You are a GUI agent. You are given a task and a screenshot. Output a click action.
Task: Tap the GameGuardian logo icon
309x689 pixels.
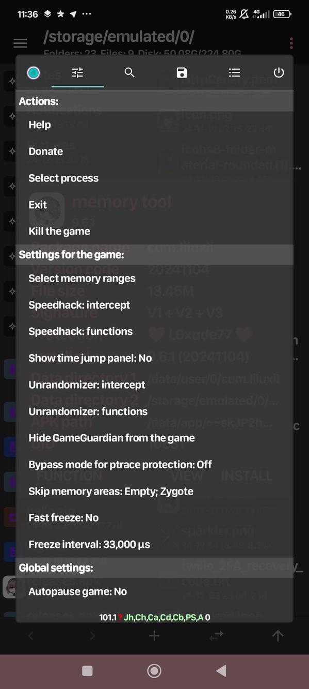tap(33, 73)
